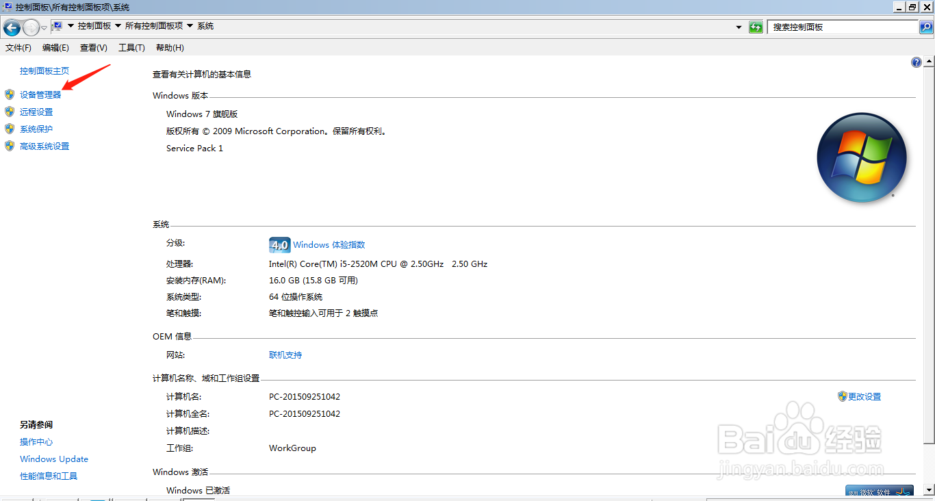This screenshot has width=935, height=501.
Task: Click the shield icon beside 更改设置
Action: [x=843, y=396]
